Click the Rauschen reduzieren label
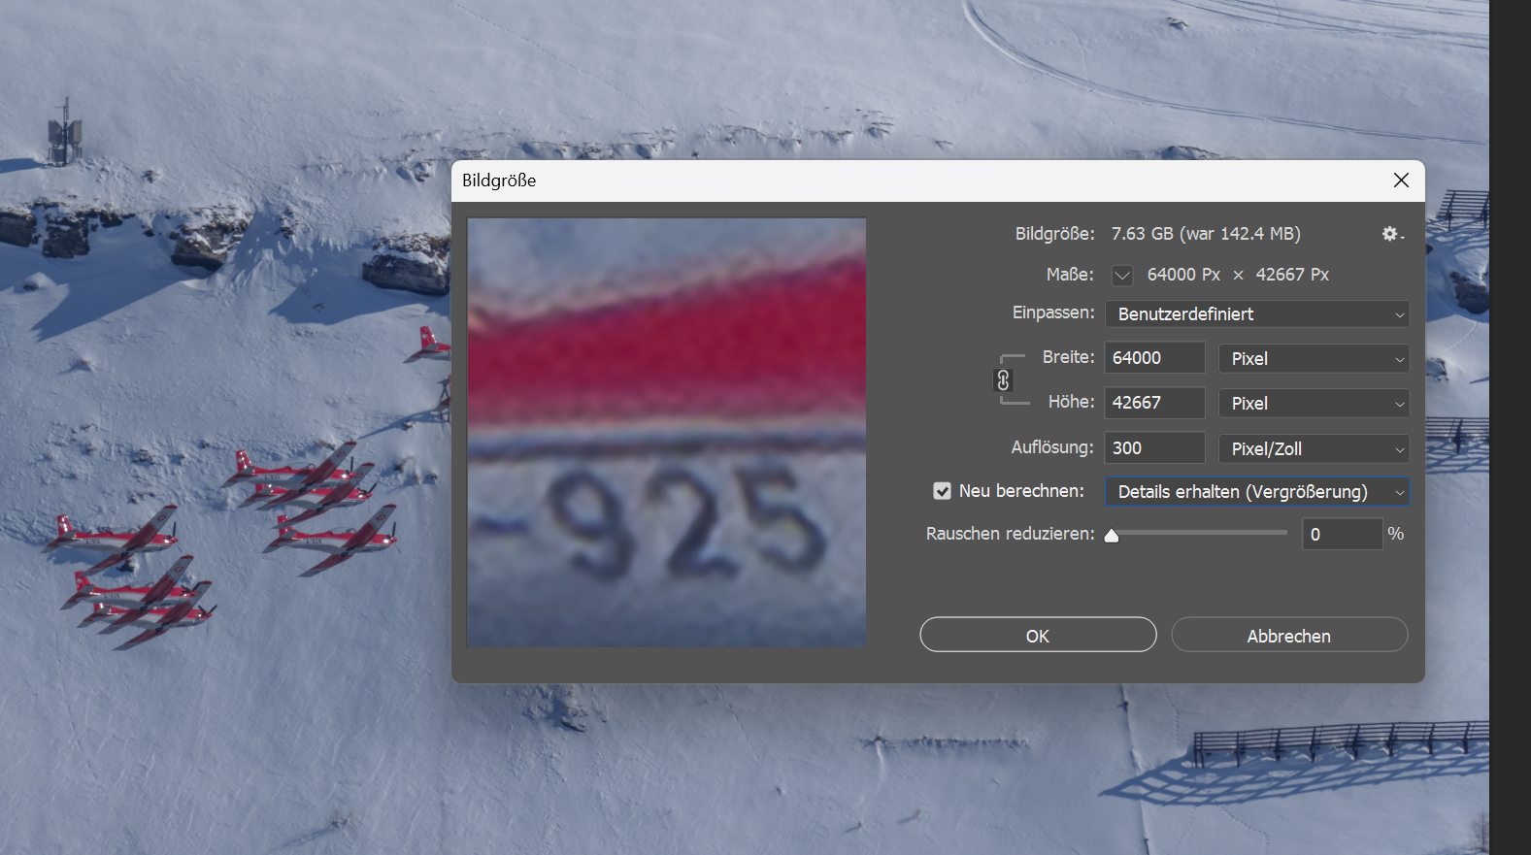 (1010, 534)
